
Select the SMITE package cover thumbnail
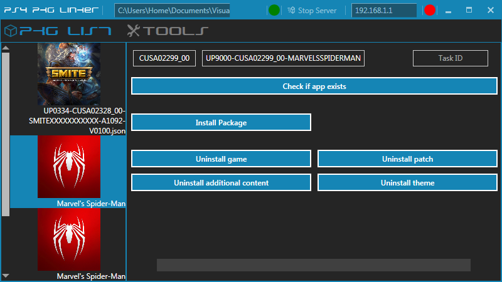tap(68, 73)
